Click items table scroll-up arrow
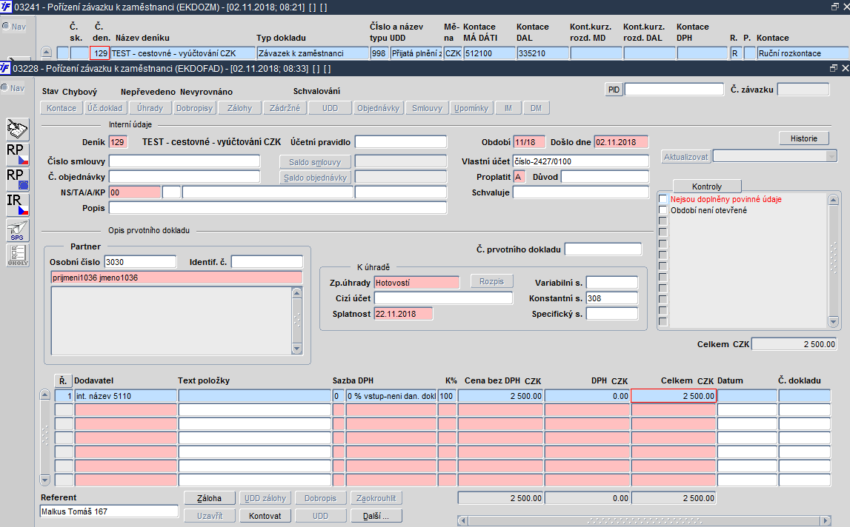Screen dimensions: 850x527 pos(45,395)
